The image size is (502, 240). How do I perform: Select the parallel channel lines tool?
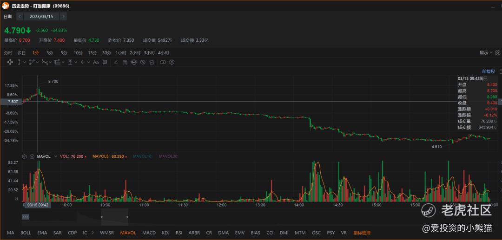[x=57, y=62]
